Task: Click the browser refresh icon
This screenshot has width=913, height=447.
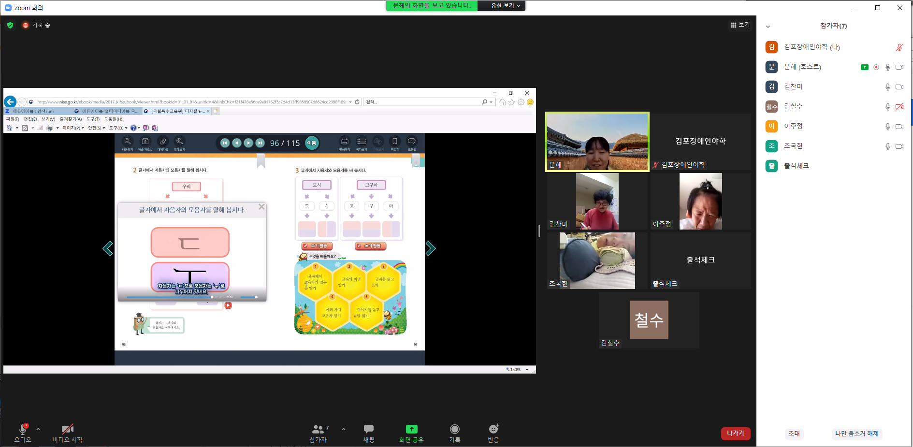Action: pyautogui.click(x=357, y=102)
